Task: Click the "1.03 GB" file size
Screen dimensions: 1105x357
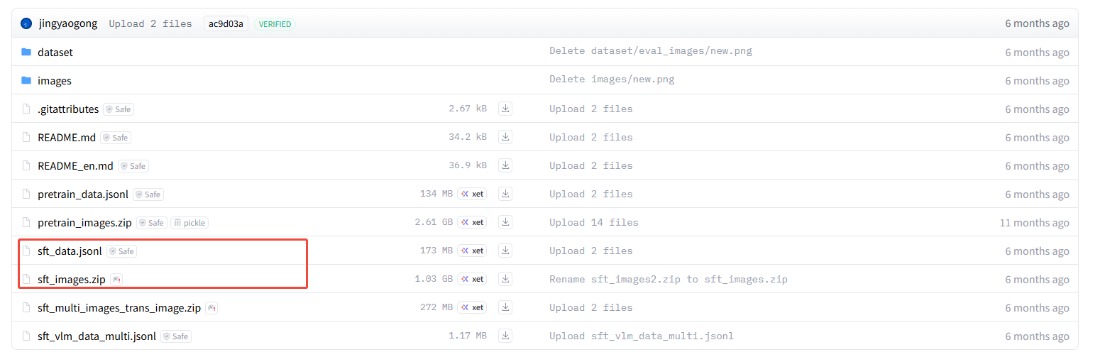Action: pyautogui.click(x=433, y=279)
